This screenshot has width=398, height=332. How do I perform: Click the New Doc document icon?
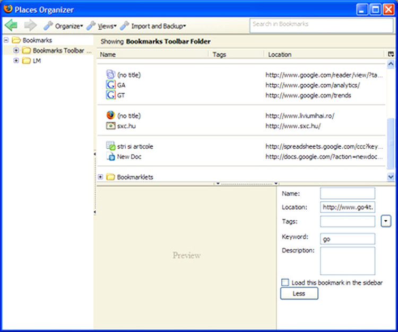click(x=110, y=156)
